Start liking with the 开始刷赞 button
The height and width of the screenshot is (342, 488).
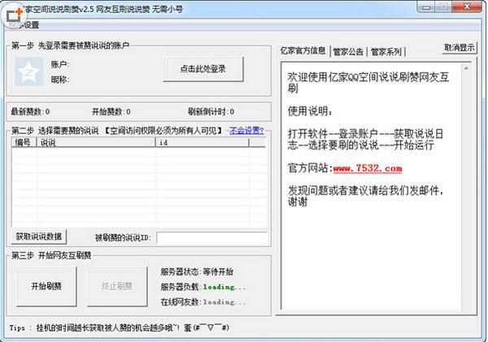coord(46,286)
